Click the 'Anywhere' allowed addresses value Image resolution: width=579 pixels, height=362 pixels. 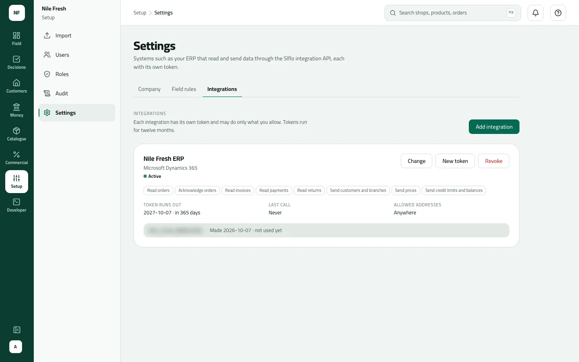click(x=405, y=213)
